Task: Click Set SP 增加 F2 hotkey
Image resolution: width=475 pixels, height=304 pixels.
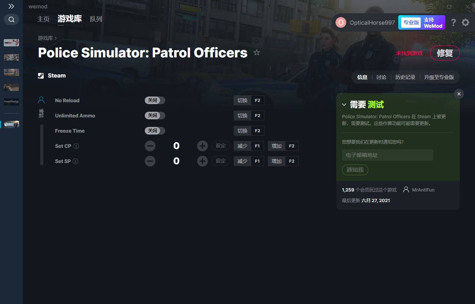Action: [x=283, y=161]
